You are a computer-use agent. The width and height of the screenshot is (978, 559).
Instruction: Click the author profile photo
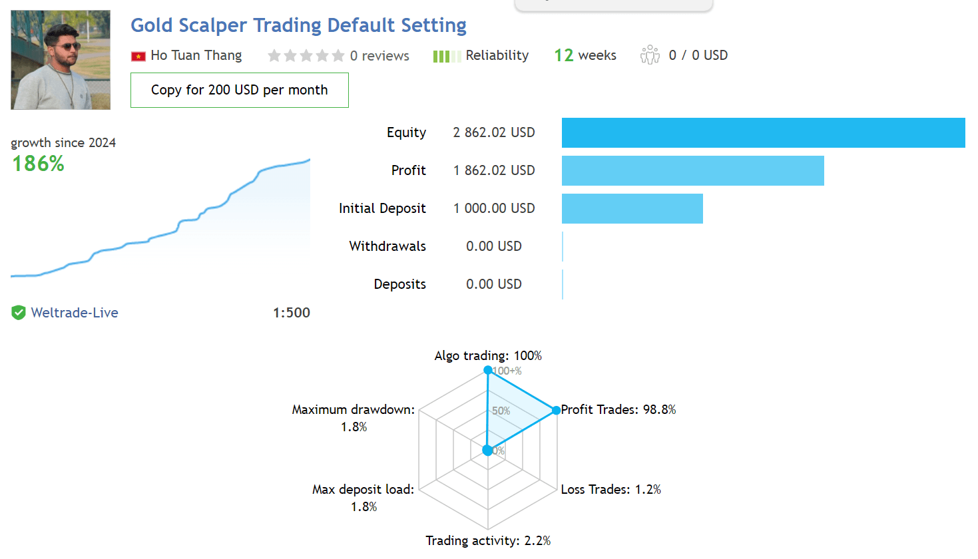61,60
